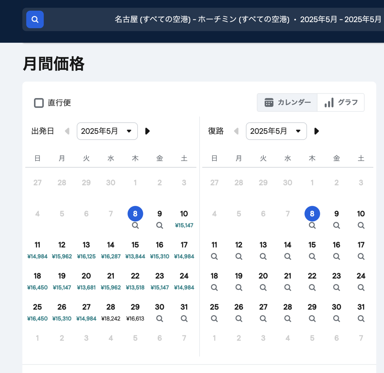Select departure date 22 at ¥13,518
This screenshot has height=373, width=384.
135,281
